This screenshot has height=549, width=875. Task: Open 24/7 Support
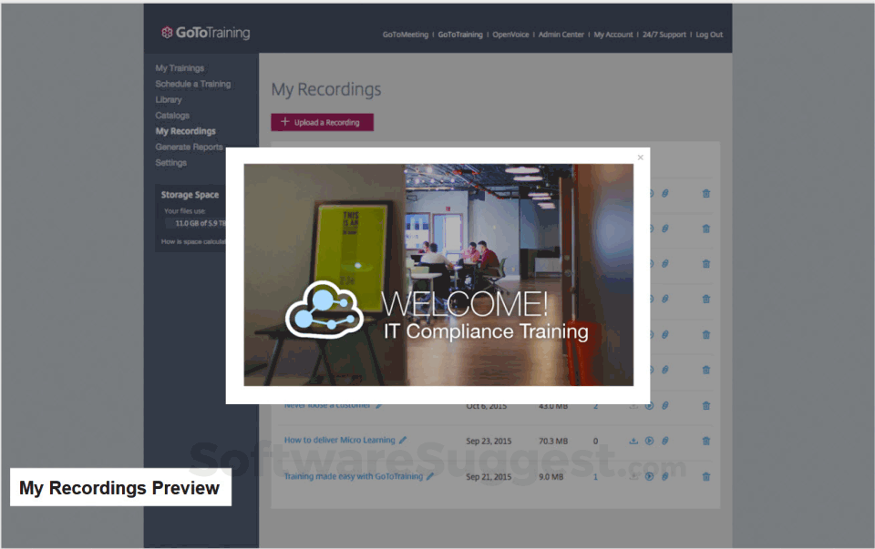664,34
